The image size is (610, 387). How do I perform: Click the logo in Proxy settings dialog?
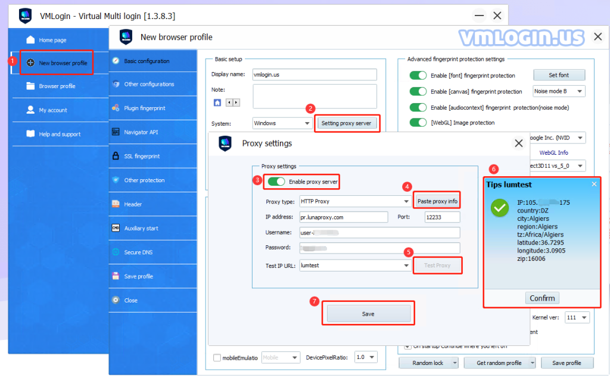225,143
